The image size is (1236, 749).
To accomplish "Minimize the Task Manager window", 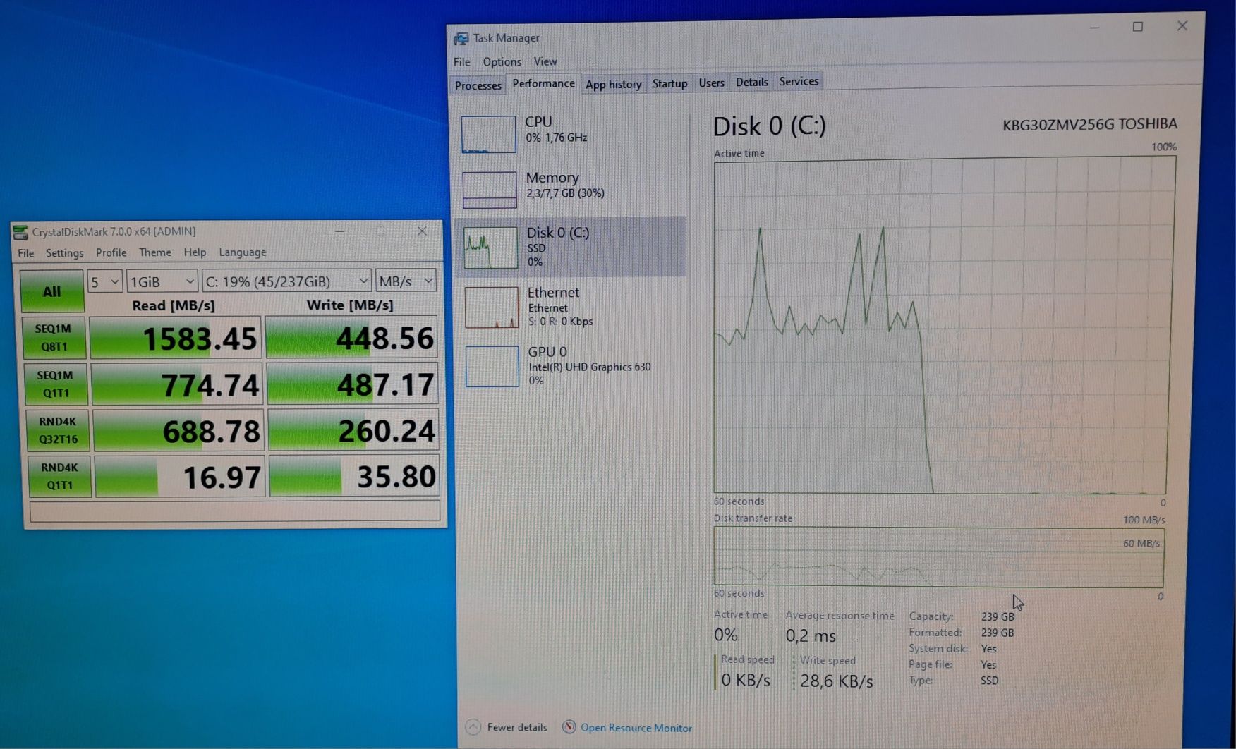I will (x=1094, y=28).
